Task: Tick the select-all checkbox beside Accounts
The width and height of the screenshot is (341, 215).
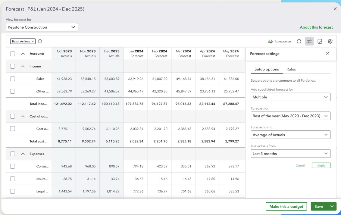Action: tap(13, 54)
